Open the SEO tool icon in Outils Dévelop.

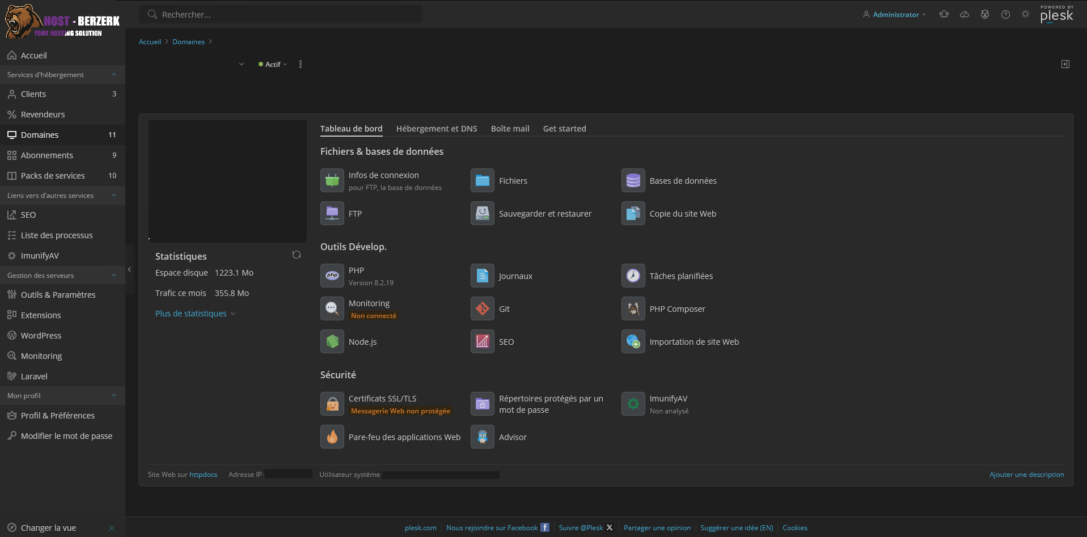(x=483, y=342)
